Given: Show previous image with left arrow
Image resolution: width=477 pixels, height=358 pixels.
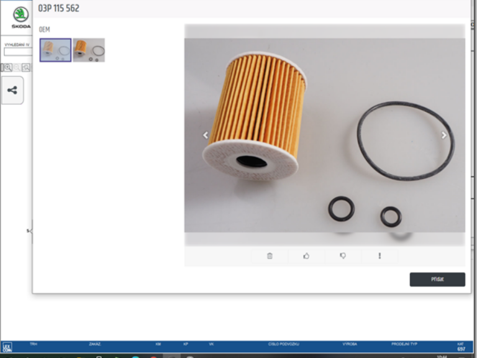Looking at the screenshot, I should [206, 135].
